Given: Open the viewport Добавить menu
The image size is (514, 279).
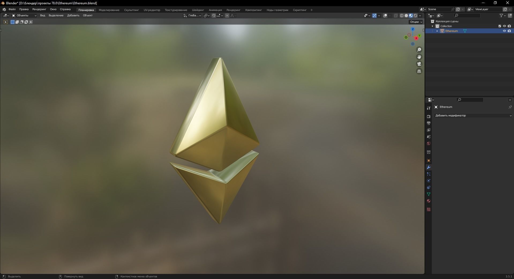Looking at the screenshot, I should coord(73,16).
